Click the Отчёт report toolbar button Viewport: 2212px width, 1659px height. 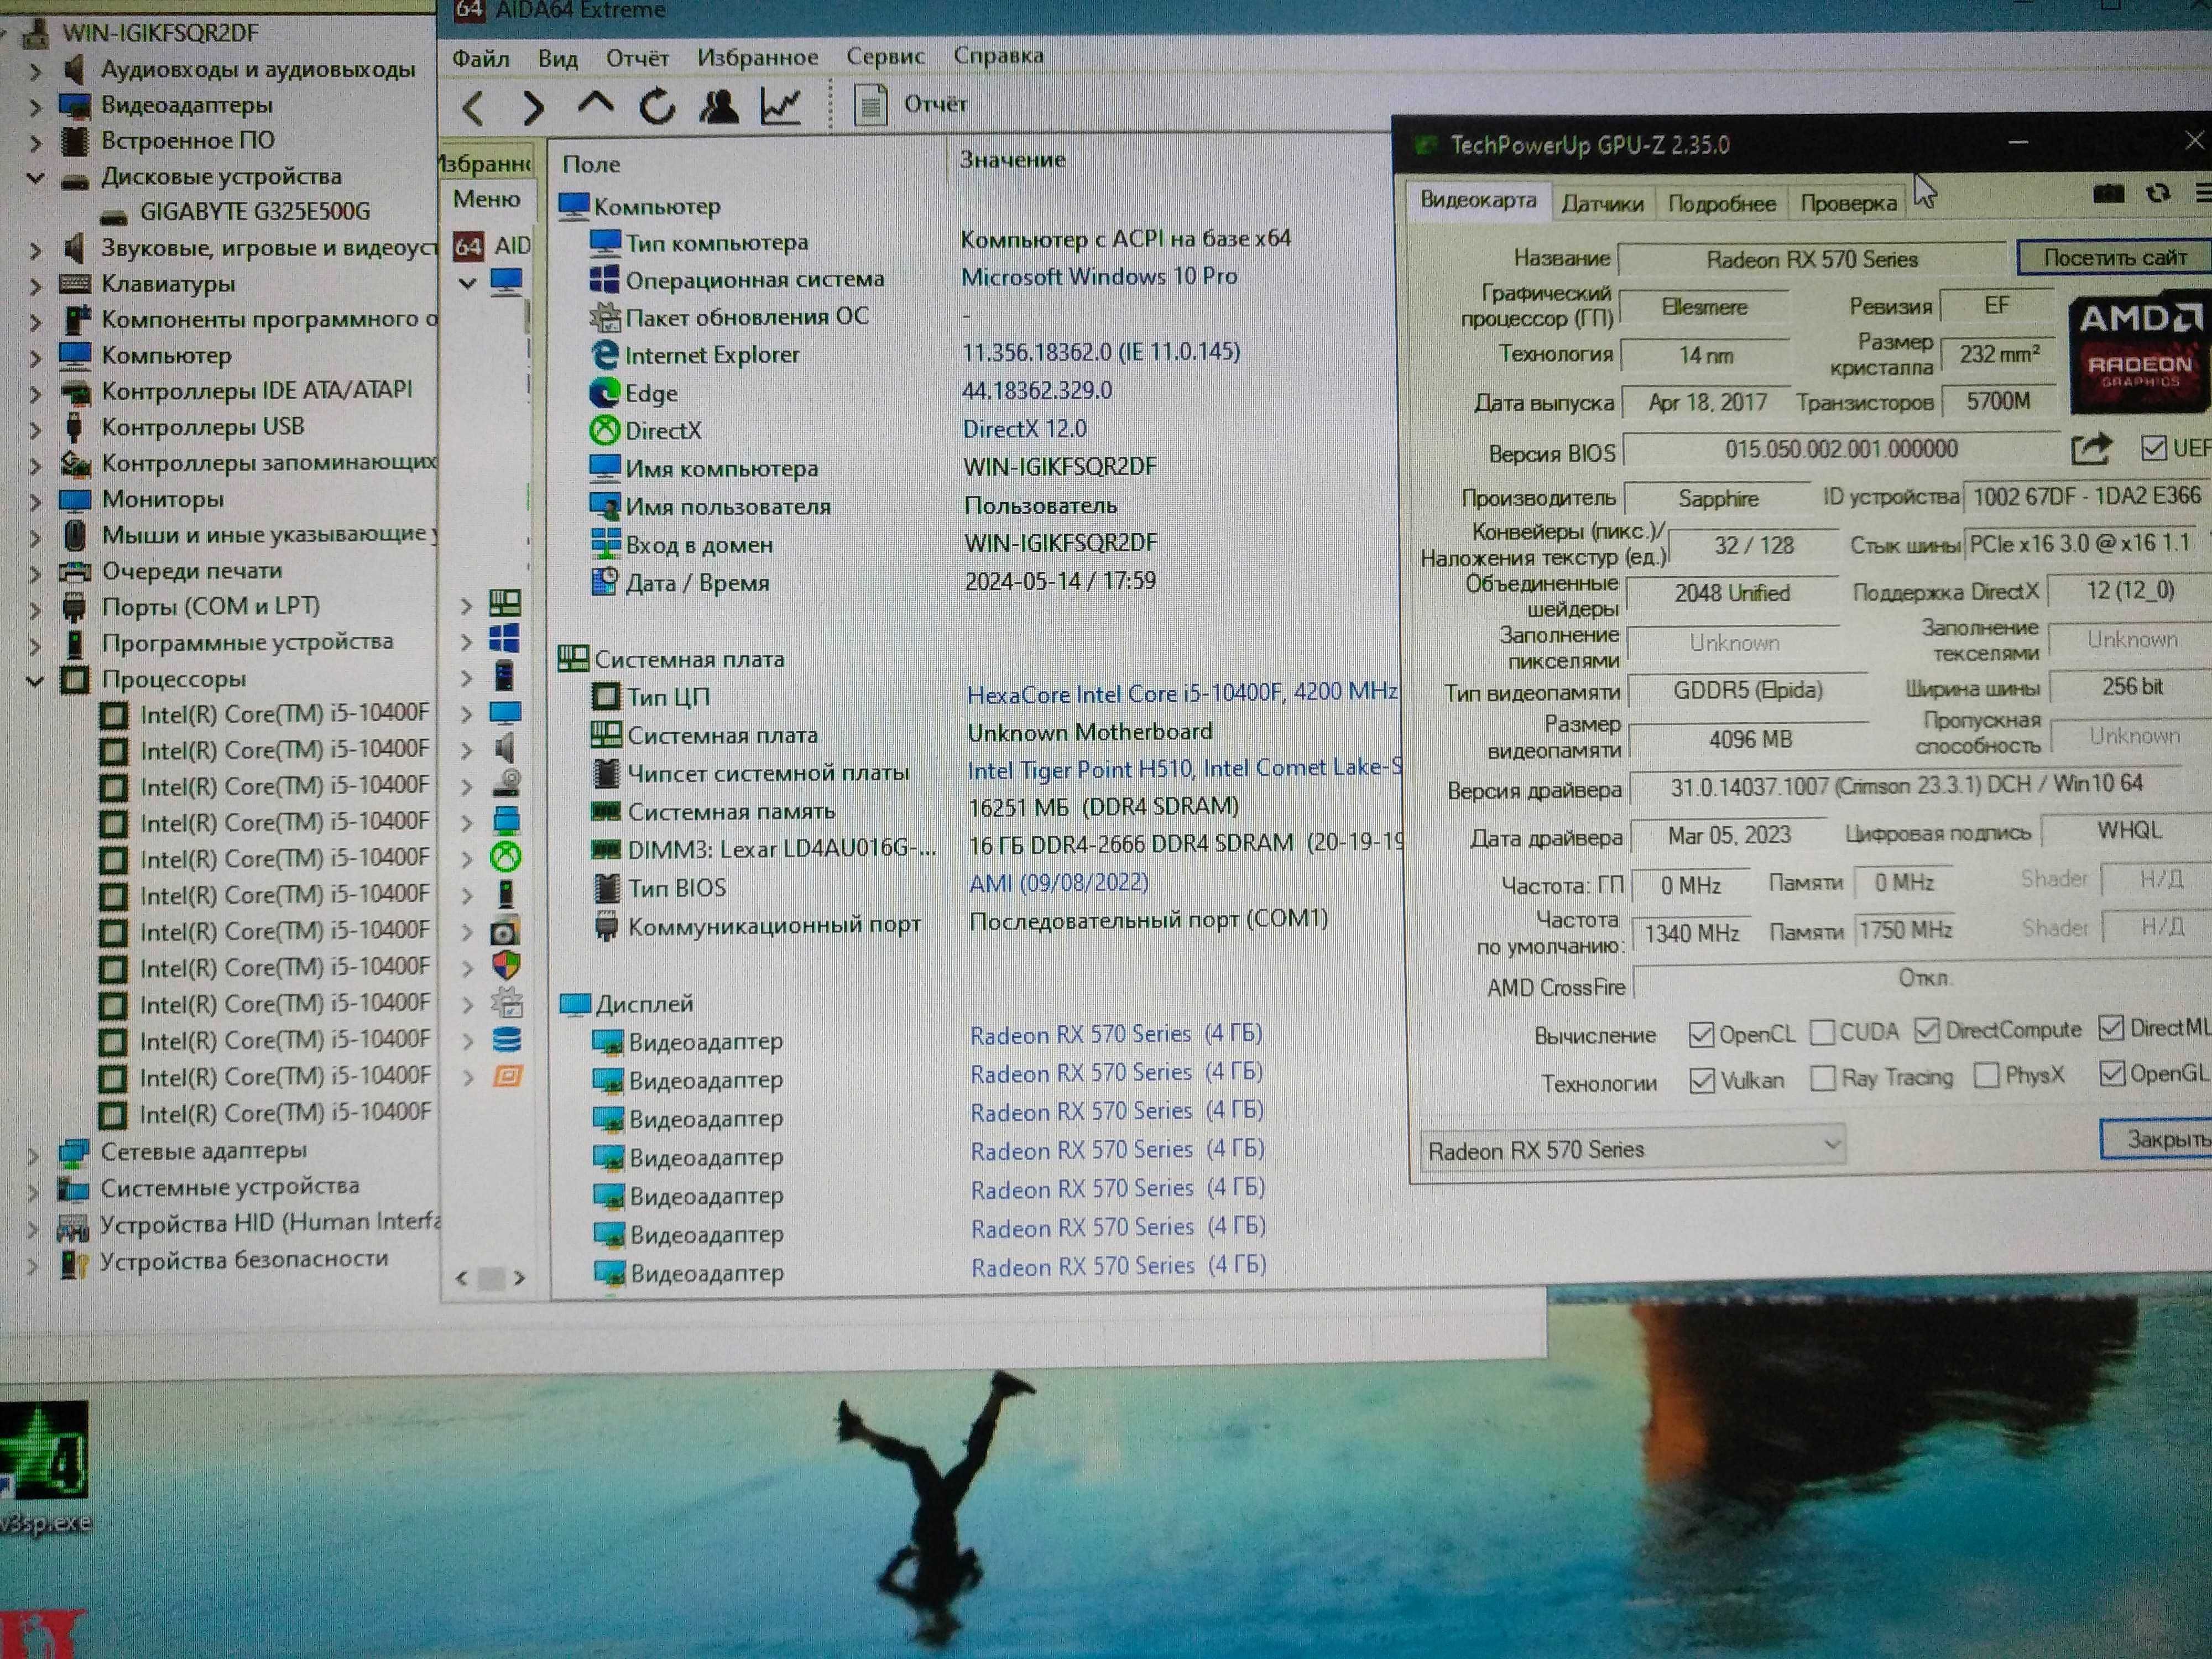(x=910, y=104)
